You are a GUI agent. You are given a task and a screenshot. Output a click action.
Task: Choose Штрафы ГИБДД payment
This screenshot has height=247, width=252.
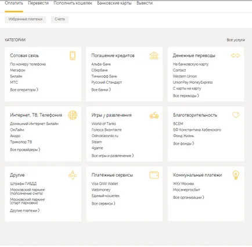pyautogui.click(x=23, y=184)
